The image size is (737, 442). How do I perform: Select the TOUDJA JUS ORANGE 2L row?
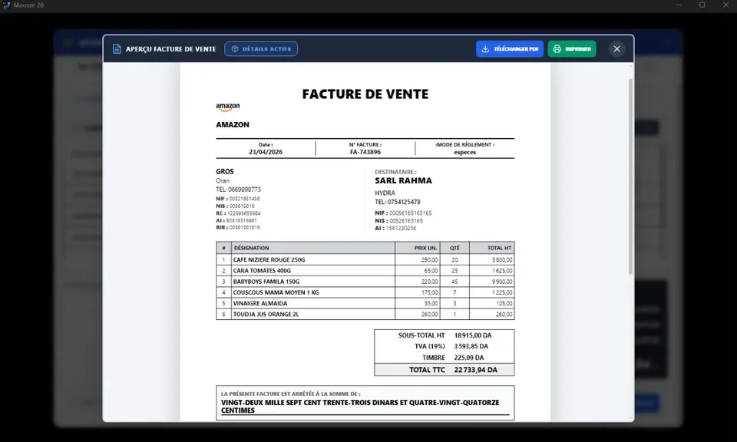[x=365, y=315]
